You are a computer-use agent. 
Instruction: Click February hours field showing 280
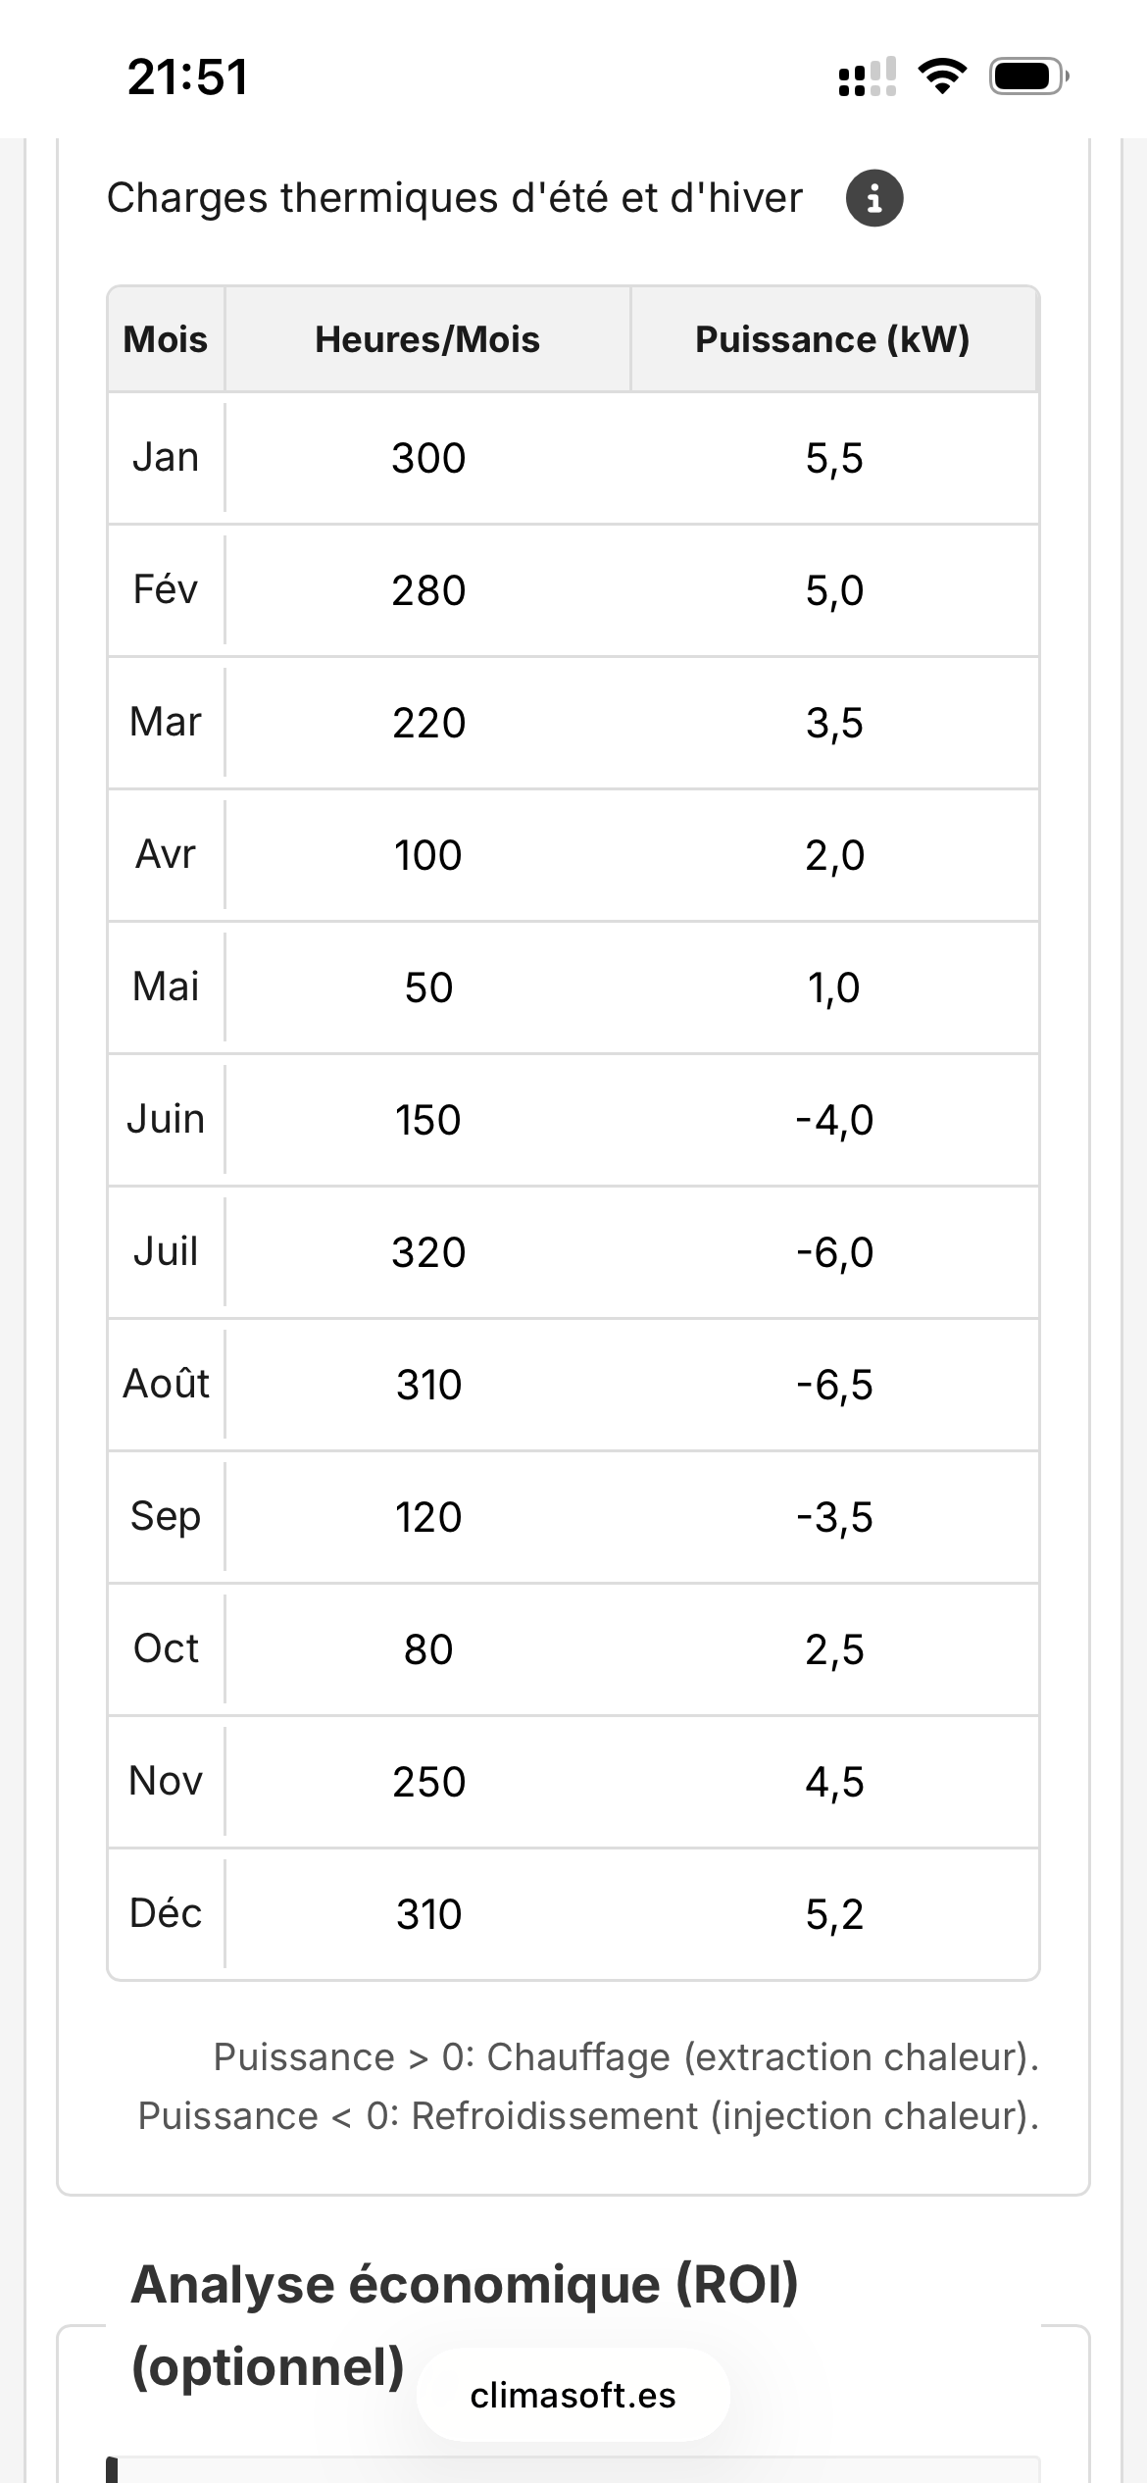[428, 590]
